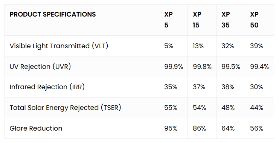
Task: Click the 30% infrared rejection value
Action: tap(256, 87)
